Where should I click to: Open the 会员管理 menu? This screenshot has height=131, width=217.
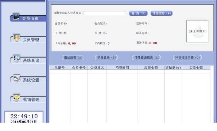coord(28,40)
